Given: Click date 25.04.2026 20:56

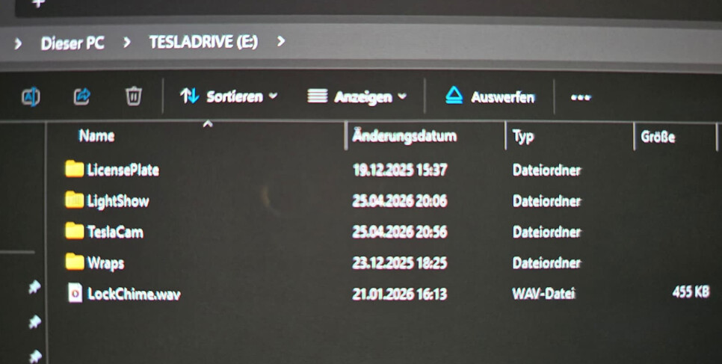Looking at the screenshot, I should click(400, 232).
